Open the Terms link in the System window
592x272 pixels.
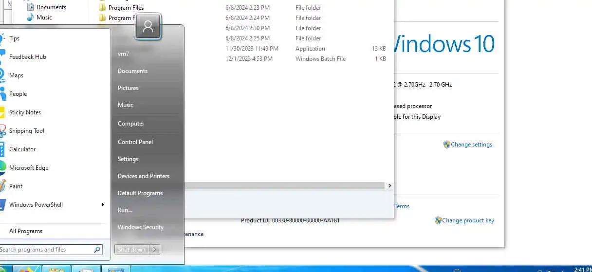pyautogui.click(x=402, y=206)
